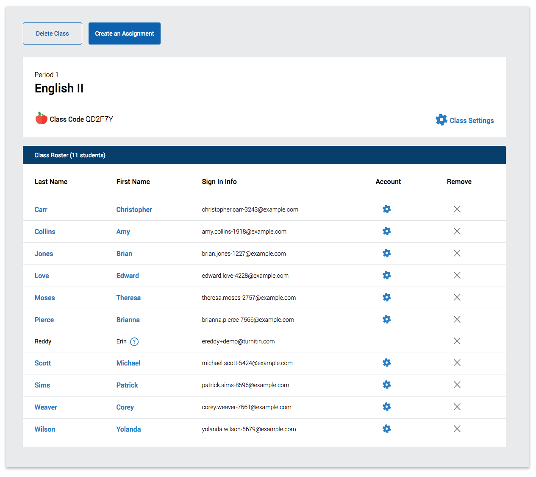Click the Account column header
Viewport: 536px width, 477px height.
point(388,181)
